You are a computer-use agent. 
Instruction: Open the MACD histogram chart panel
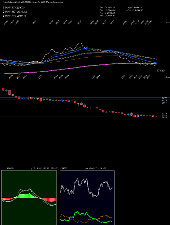29,198
